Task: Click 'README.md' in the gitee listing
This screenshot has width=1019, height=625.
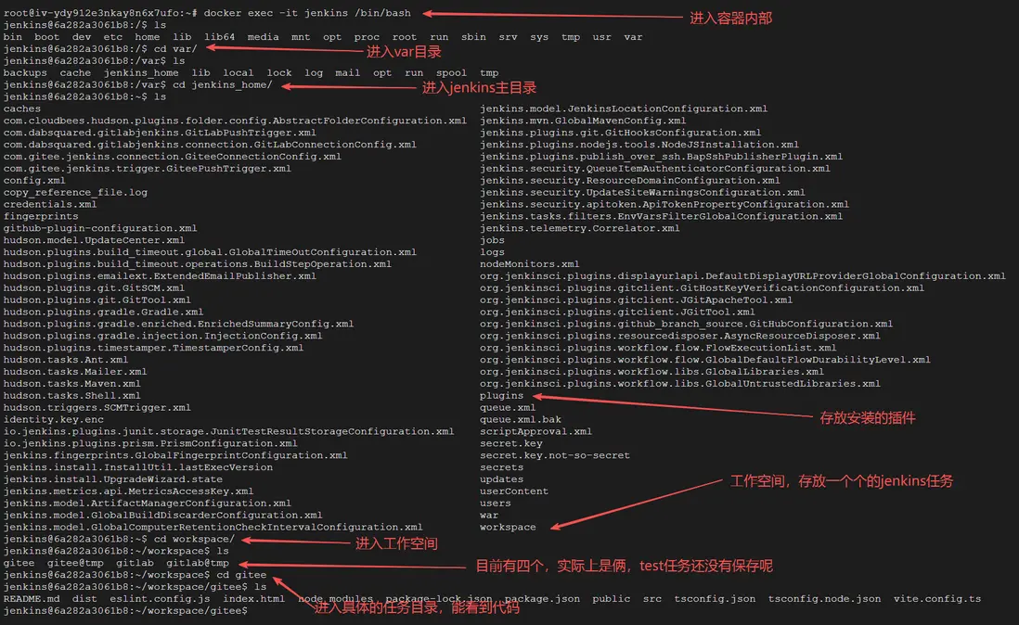Action: pyautogui.click(x=32, y=599)
